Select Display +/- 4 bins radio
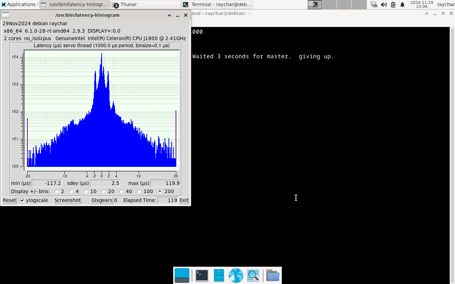The width and height of the screenshot is (455, 284). (x=71, y=192)
